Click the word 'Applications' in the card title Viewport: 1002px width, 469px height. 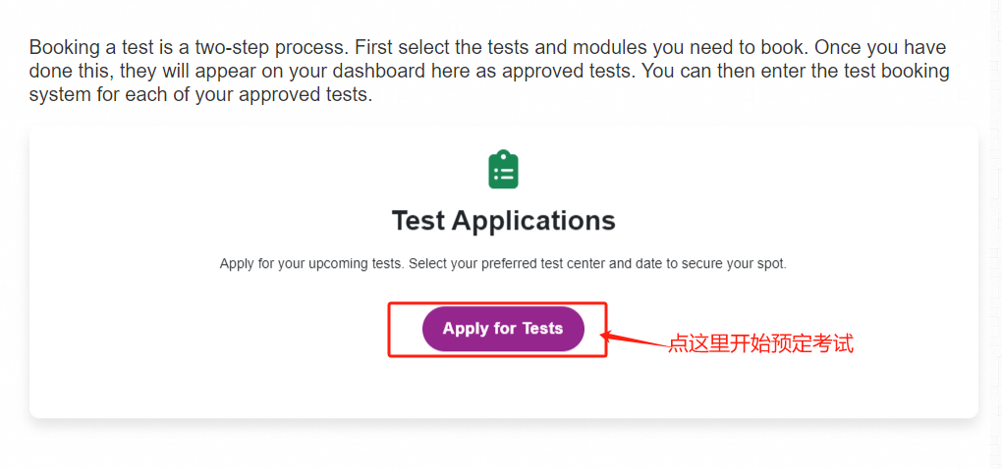coord(539,220)
